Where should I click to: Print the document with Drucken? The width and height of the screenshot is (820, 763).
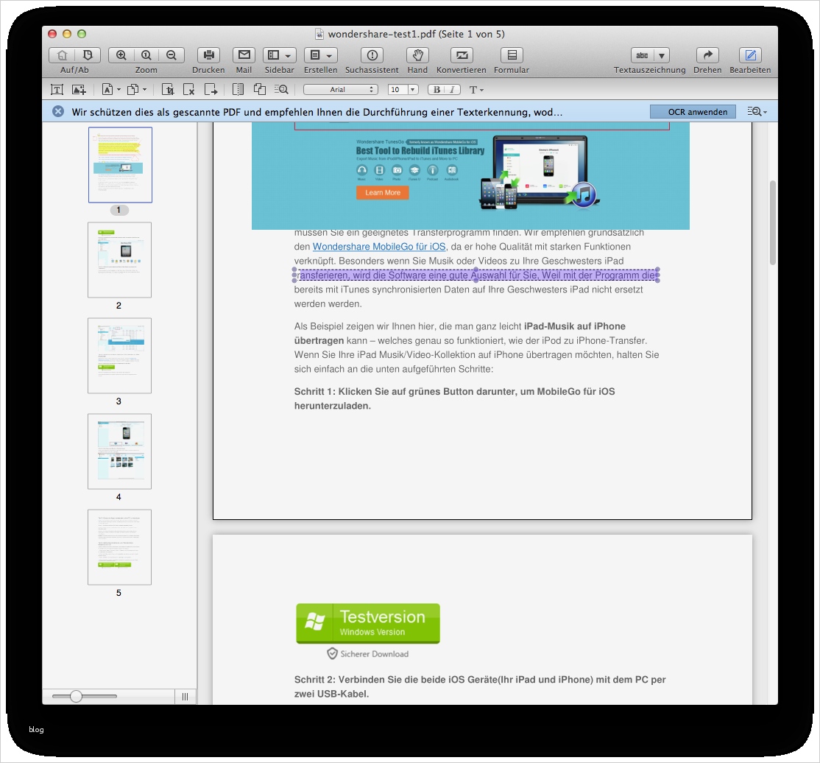208,55
